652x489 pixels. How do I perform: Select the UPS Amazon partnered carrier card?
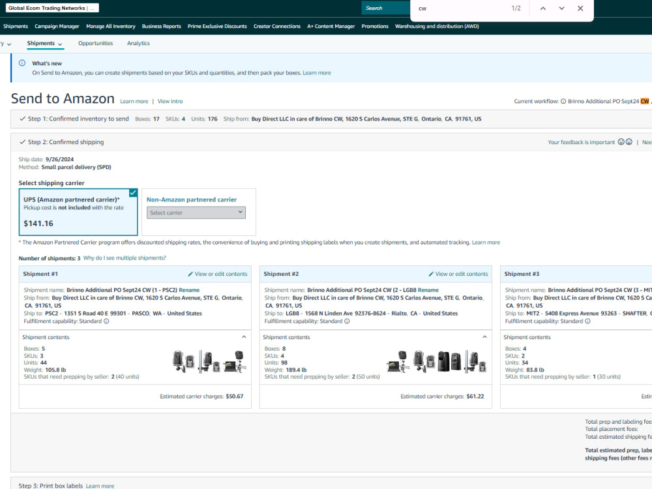click(x=78, y=212)
